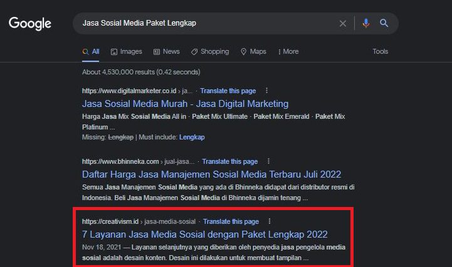Screen dimensions: 452x267
Task: Switch to the News tab
Action: [167, 52]
